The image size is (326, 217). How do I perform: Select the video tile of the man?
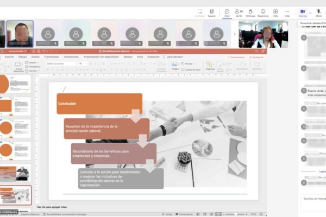20,34
